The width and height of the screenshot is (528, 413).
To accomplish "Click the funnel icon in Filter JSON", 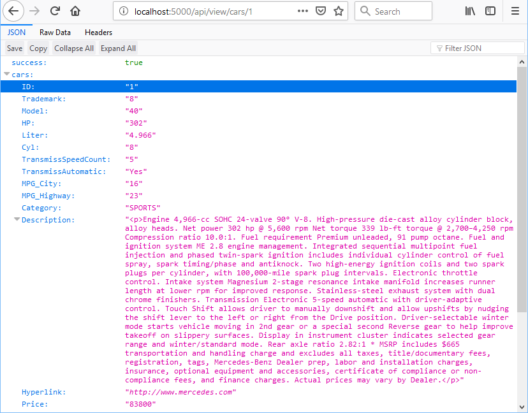I will click(x=439, y=48).
